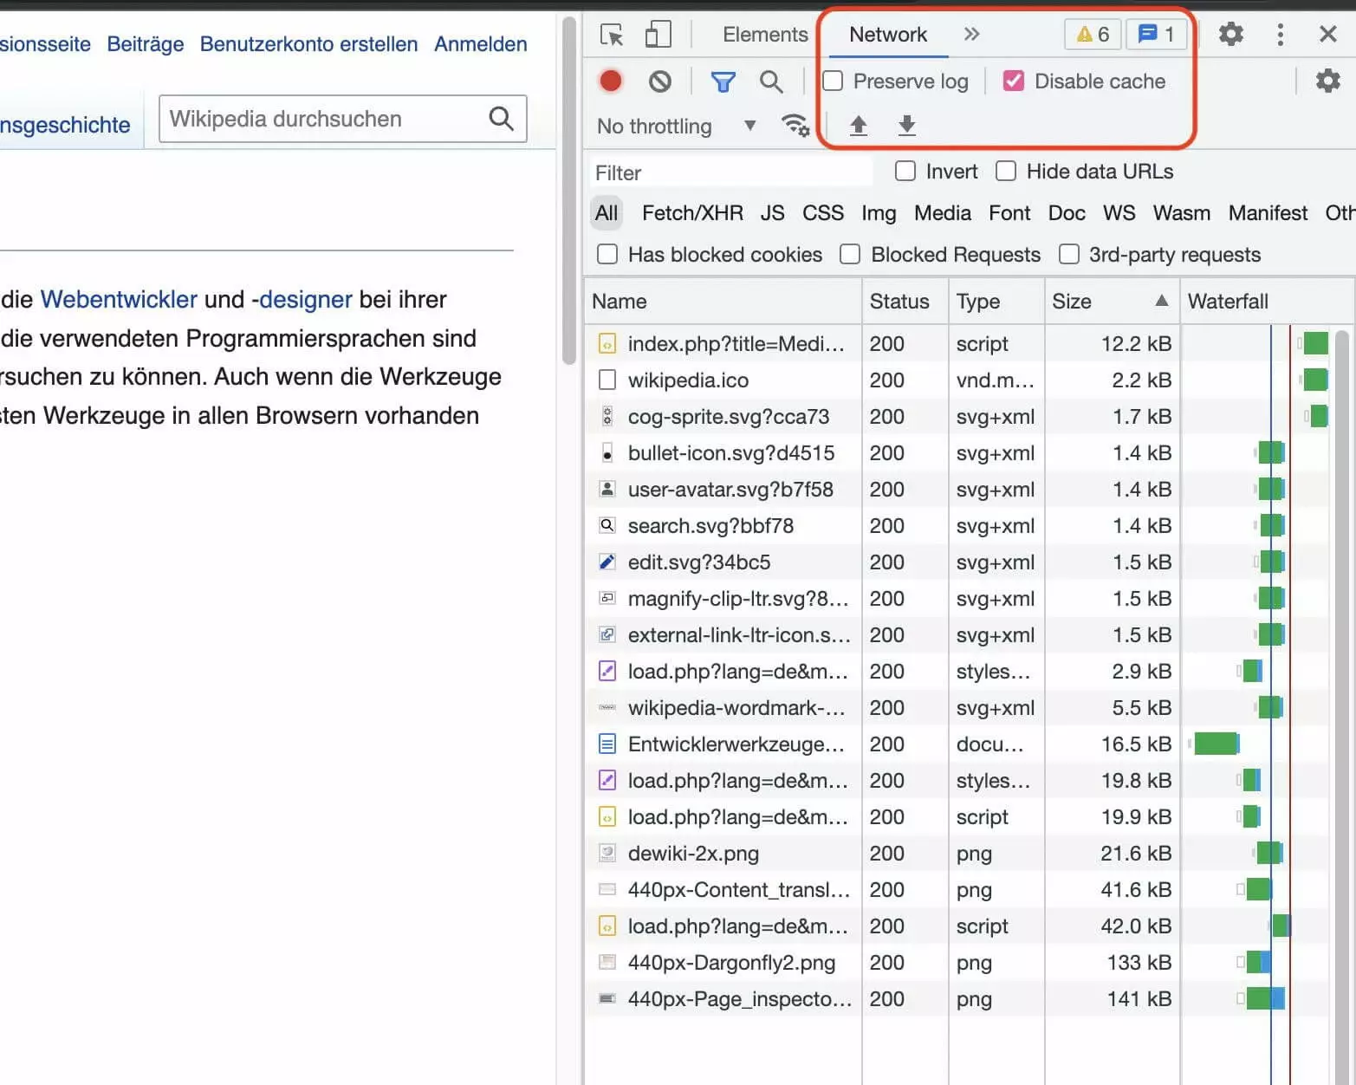Expand more DevTools tabs chevron
The height and width of the screenshot is (1085, 1356).
pos(971,35)
